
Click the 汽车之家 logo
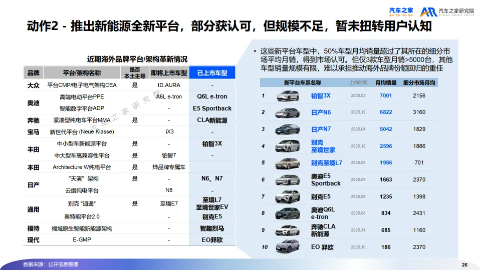401,11
